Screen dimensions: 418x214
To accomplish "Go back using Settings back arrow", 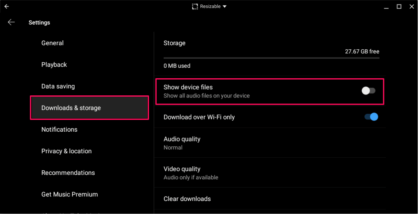I will pos(11,22).
